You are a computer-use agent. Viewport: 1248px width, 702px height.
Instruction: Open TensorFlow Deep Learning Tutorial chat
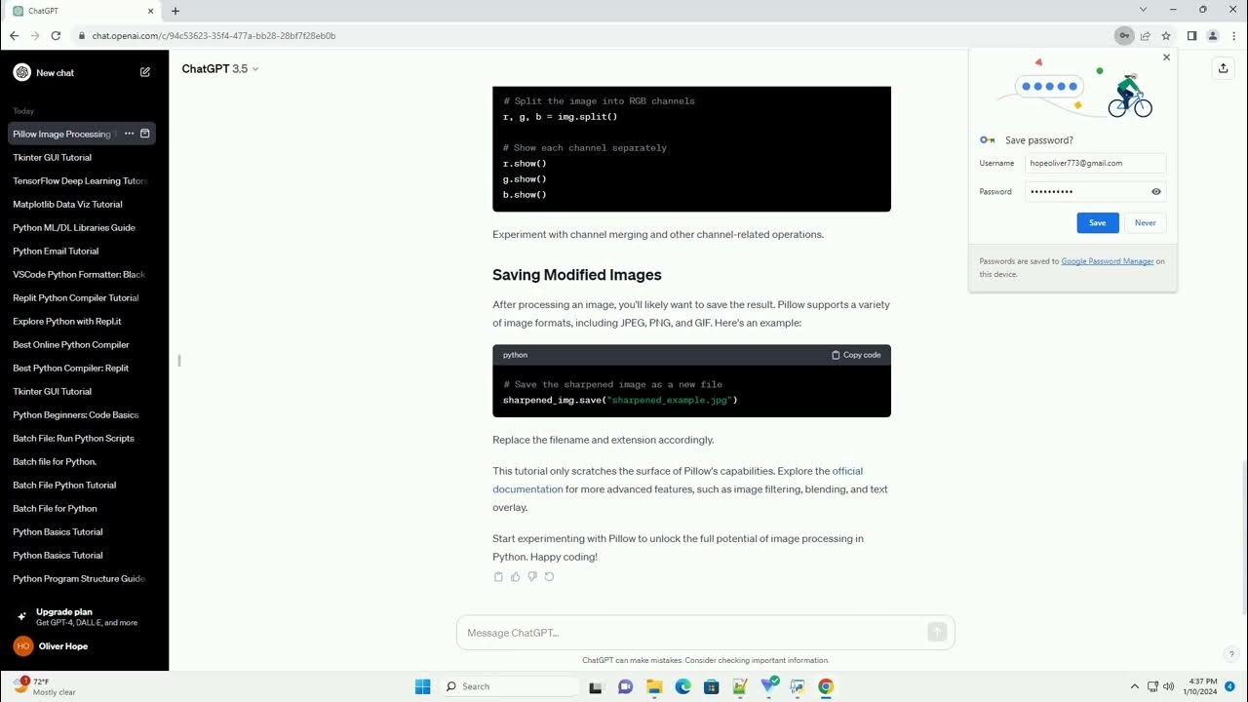click(82, 180)
